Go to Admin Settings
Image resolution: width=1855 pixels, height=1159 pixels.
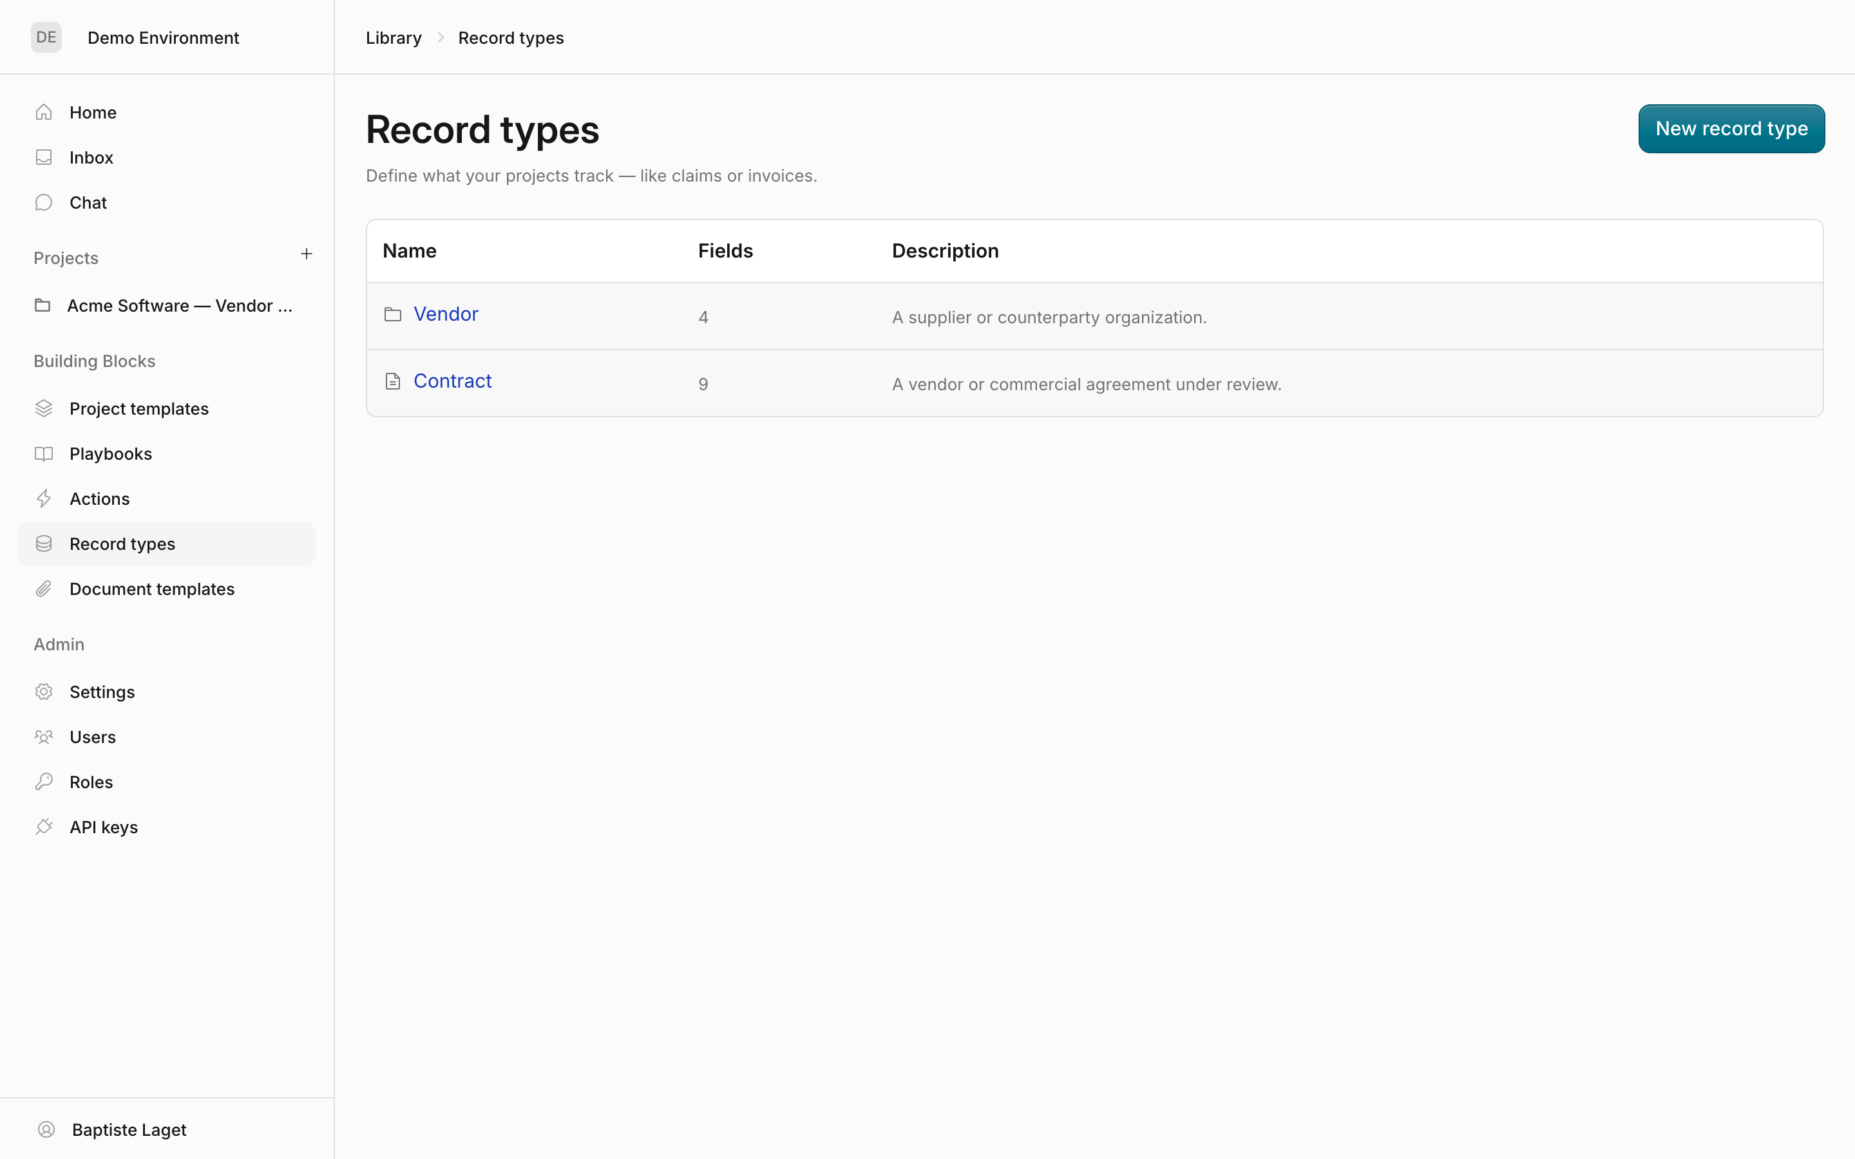click(166, 692)
